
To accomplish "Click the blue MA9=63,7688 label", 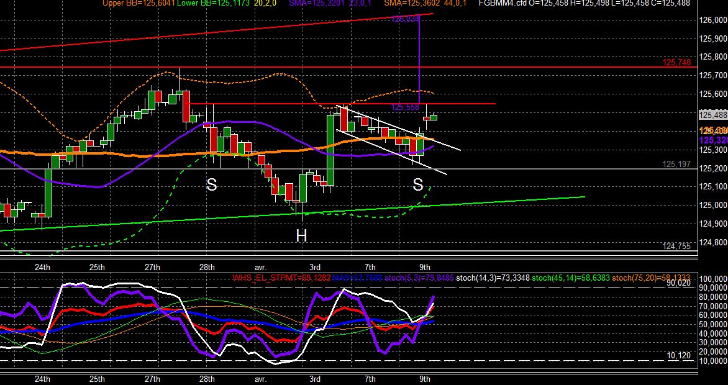I will point(358,278).
